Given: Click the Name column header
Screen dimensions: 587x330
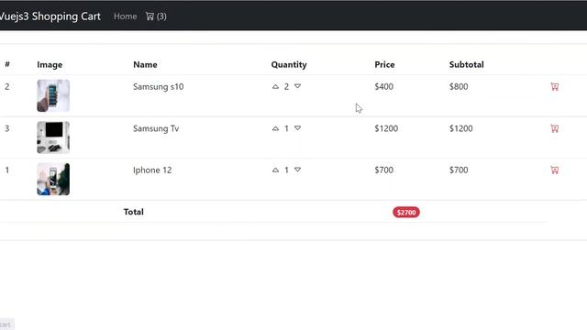Looking at the screenshot, I should [145, 65].
